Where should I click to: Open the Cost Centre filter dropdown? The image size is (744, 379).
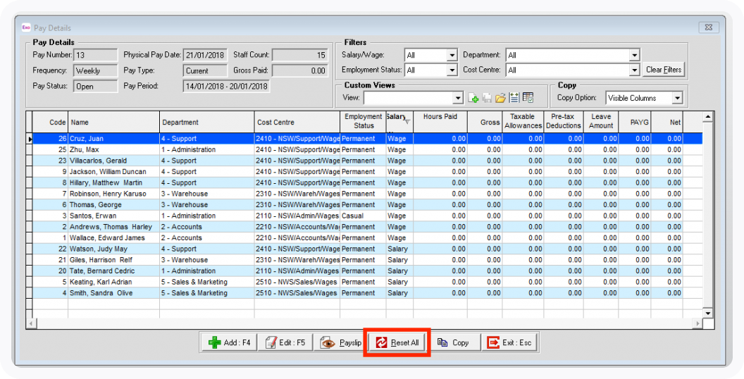[x=634, y=70]
